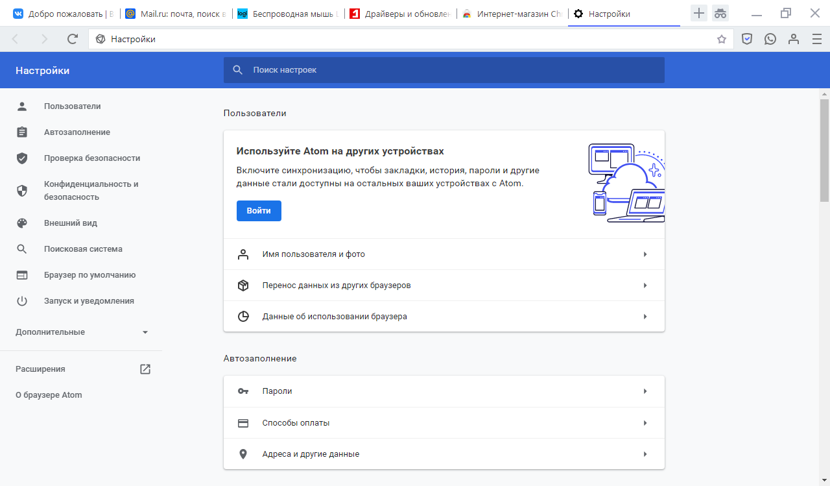Click the site icon inside the address bar
Screen dimensions: 830x486
pos(101,39)
